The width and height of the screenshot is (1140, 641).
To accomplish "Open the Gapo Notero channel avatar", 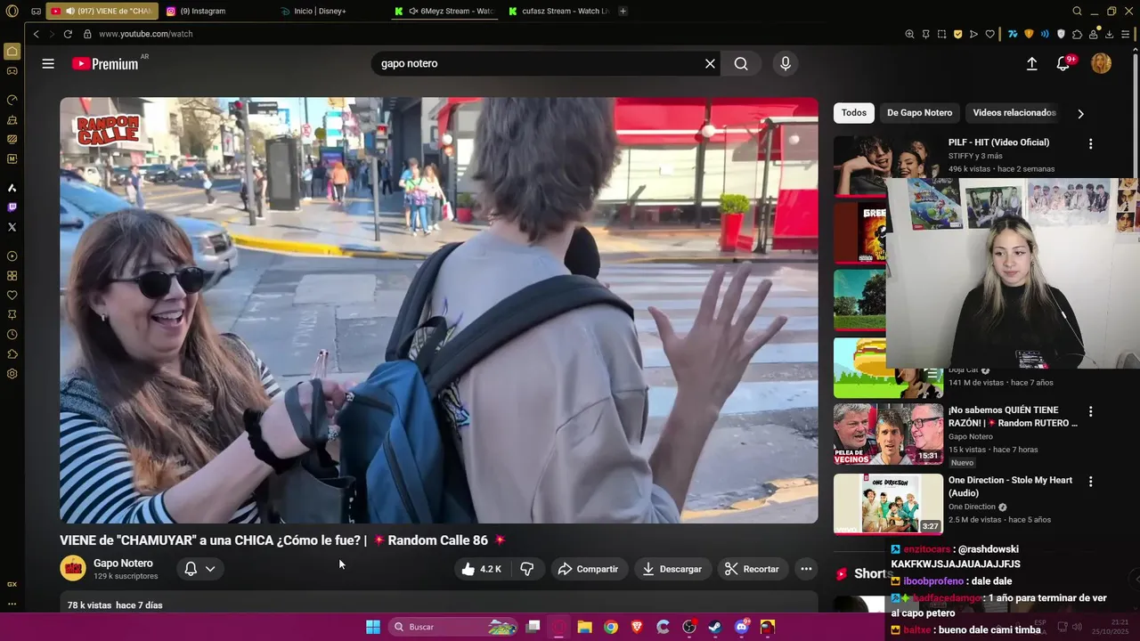I will point(73,568).
